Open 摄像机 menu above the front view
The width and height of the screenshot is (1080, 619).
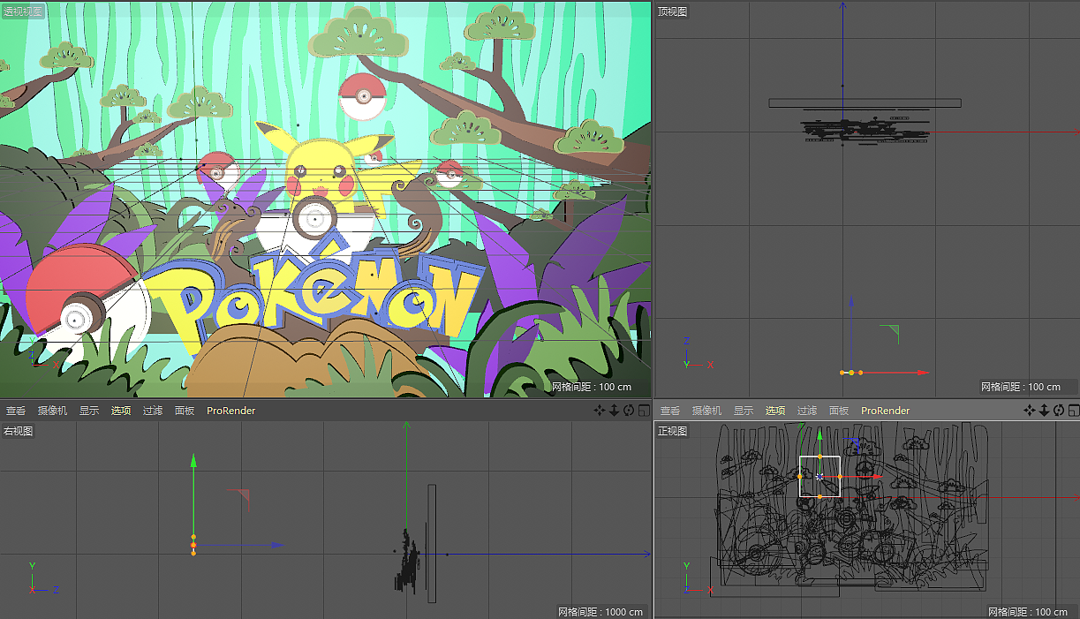coord(706,411)
